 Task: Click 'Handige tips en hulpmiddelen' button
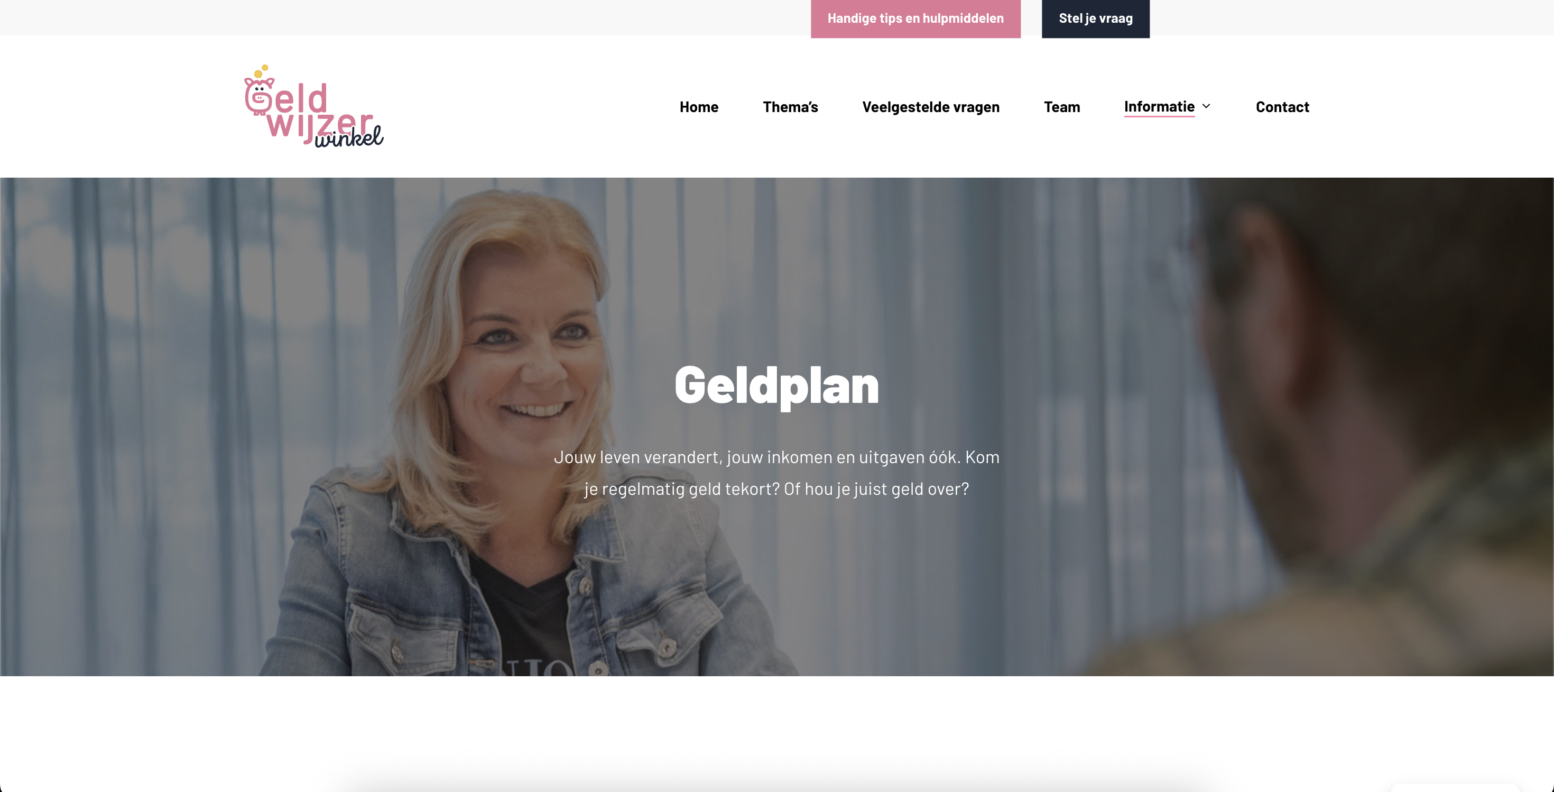point(915,19)
